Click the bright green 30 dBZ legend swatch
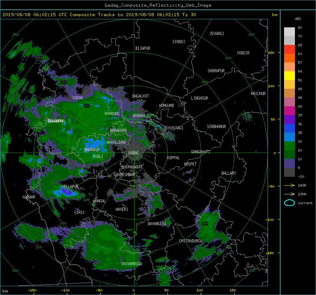The height and width of the screenshot is (295, 316). tap(289, 146)
